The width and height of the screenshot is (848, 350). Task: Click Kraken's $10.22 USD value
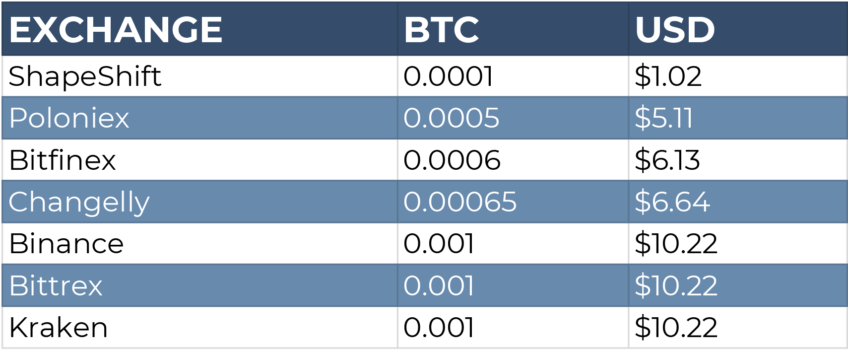click(676, 328)
